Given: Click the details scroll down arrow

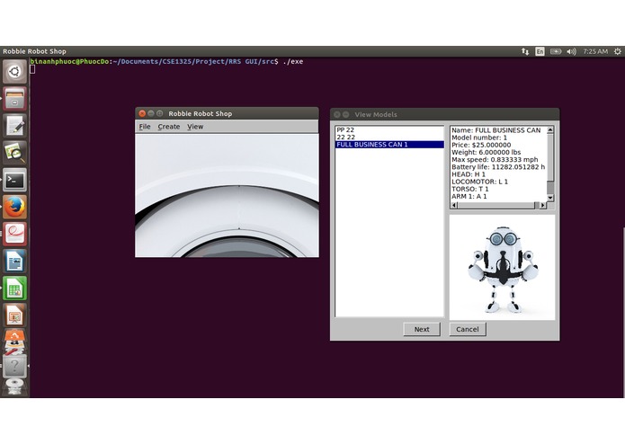Looking at the screenshot, I should (550, 198).
